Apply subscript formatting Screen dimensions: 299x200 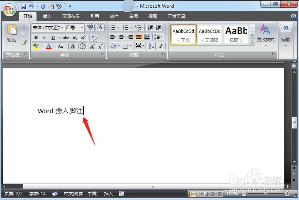[x=75, y=38]
